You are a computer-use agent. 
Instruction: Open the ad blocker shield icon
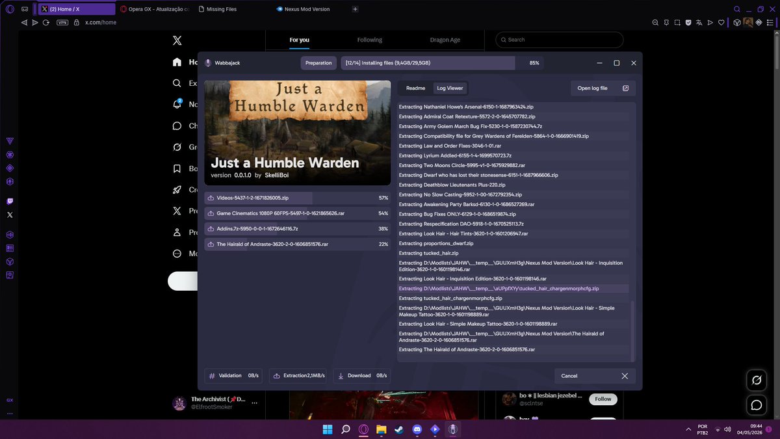688,22
